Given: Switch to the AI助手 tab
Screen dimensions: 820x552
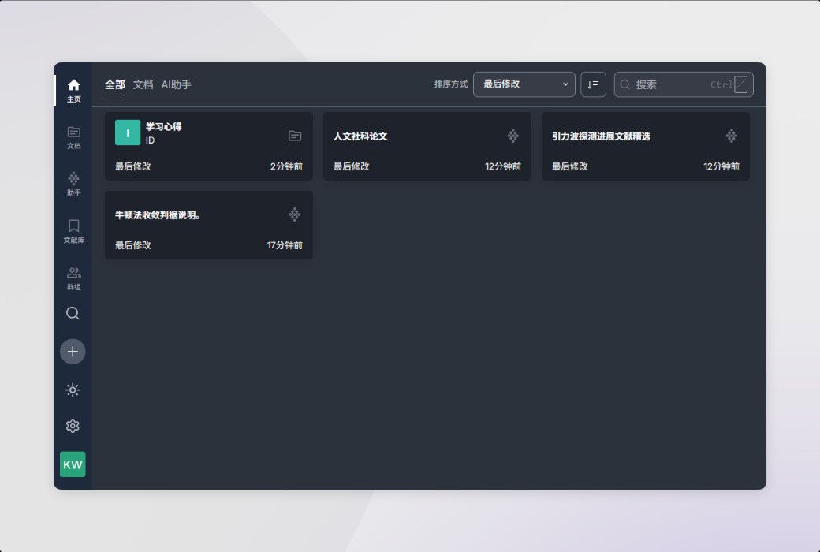Looking at the screenshot, I should [x=177, y=84].
